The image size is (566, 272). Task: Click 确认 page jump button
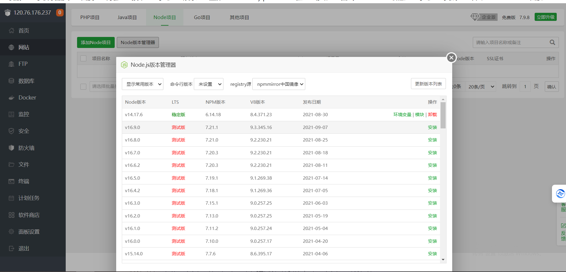552,87
